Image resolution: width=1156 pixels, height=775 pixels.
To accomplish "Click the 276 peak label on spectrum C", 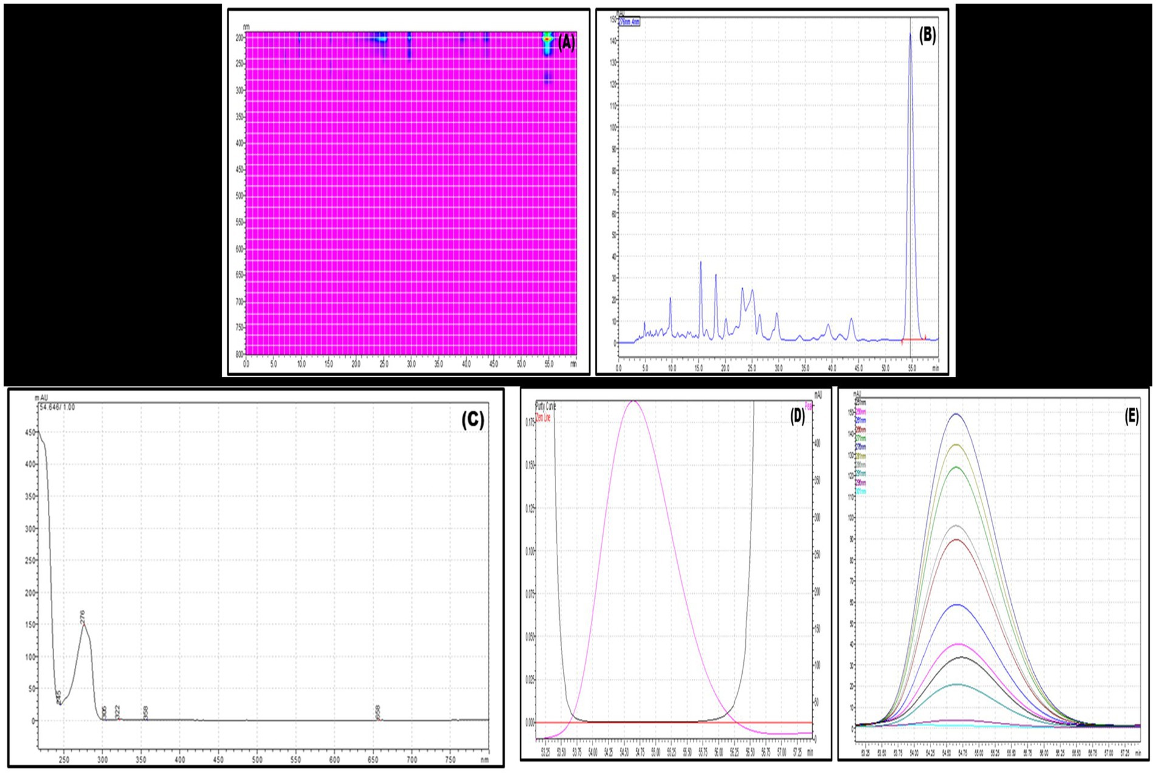I will pyautogui.click(x=83, y=616).
